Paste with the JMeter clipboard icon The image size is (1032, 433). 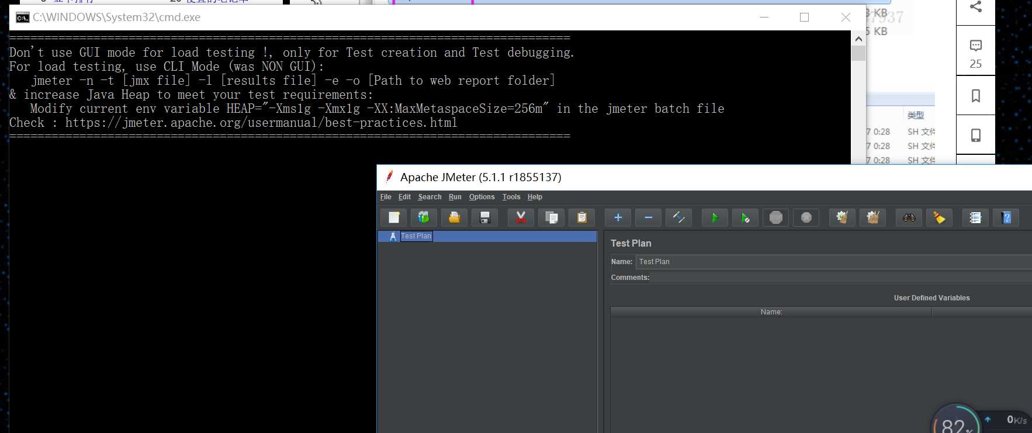581,217
